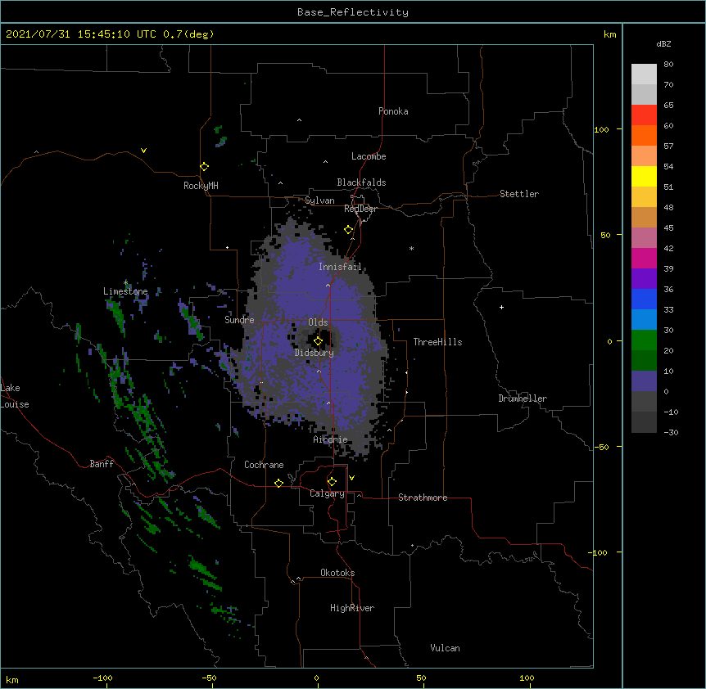This screenshot has width=706, height=689.
Task: Click the Banff map label
Action: [x=102, y=464]
